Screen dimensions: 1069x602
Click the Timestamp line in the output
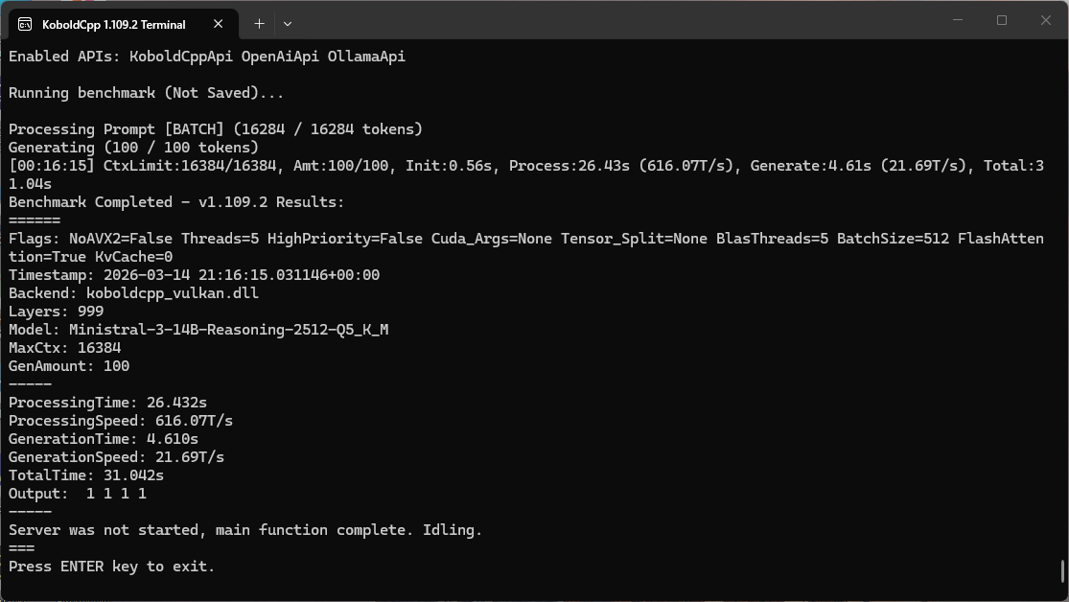tap(194, 275)
